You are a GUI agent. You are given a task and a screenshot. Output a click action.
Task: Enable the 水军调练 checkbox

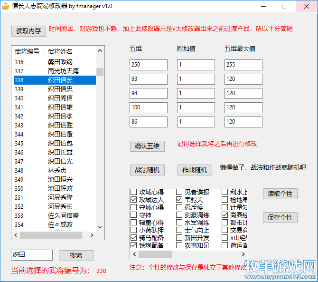coord(179,223)
